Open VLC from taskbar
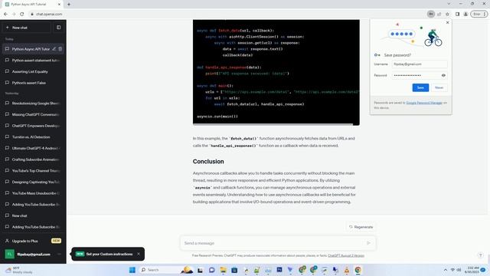Image resolution: width=490 pixels, height=276 pixels. (x=347, y=270)
